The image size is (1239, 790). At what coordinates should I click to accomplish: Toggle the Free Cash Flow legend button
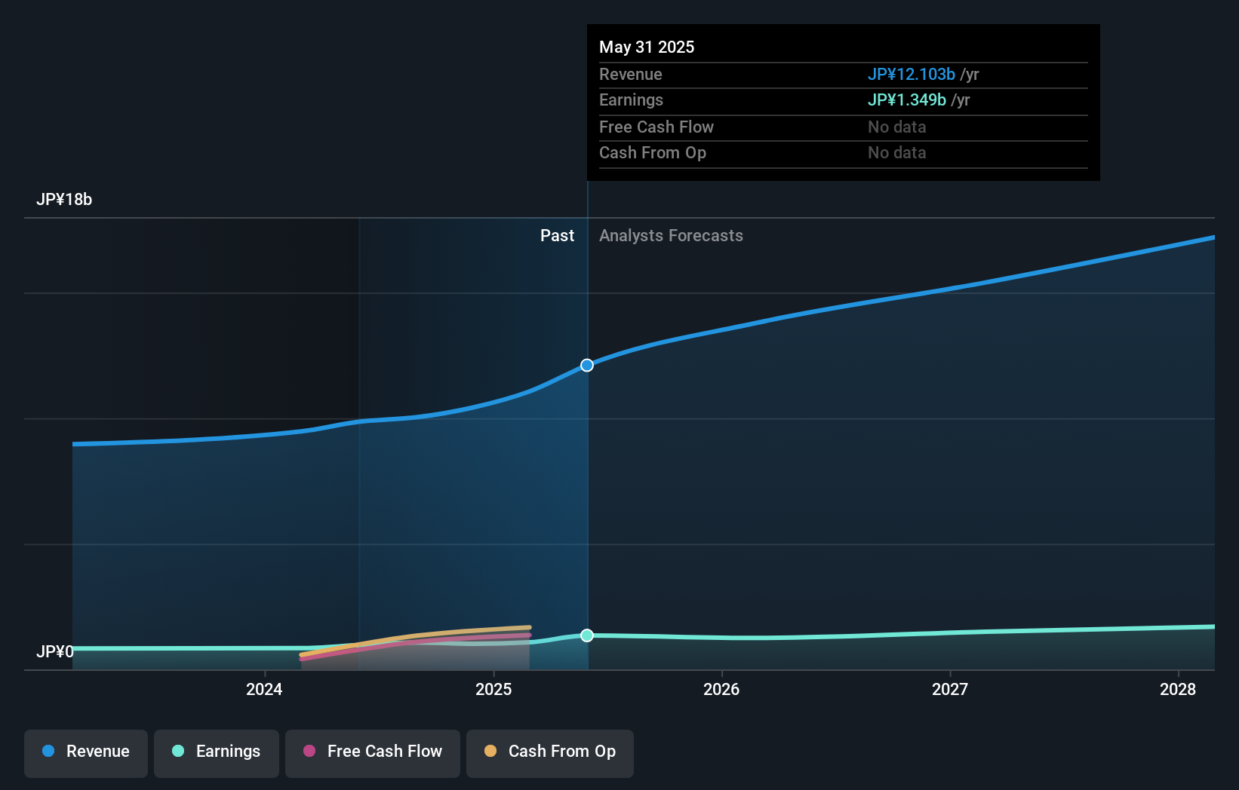[373, 753]
